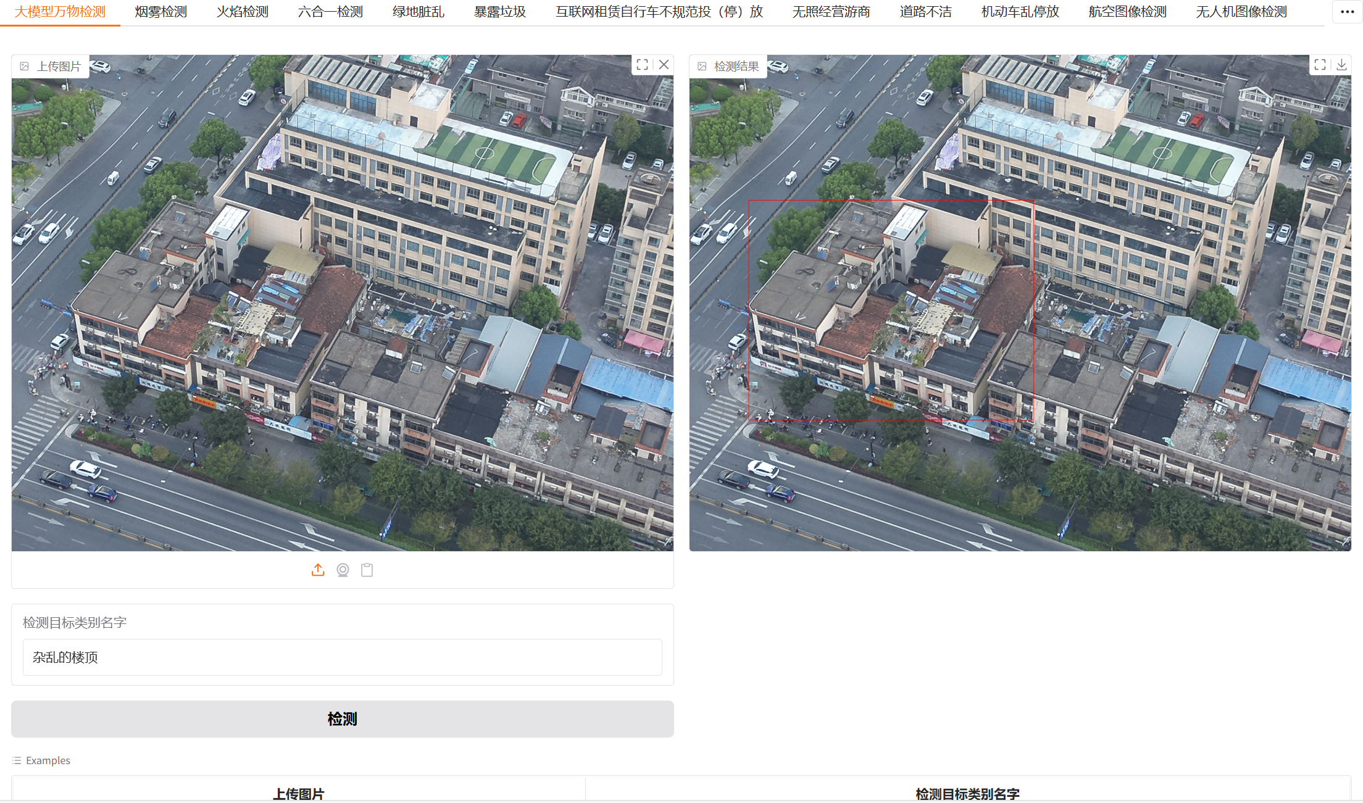The image size is (1363, 803).
Task: Go to the 无照经营游商 tab
Action: point(831,12)
